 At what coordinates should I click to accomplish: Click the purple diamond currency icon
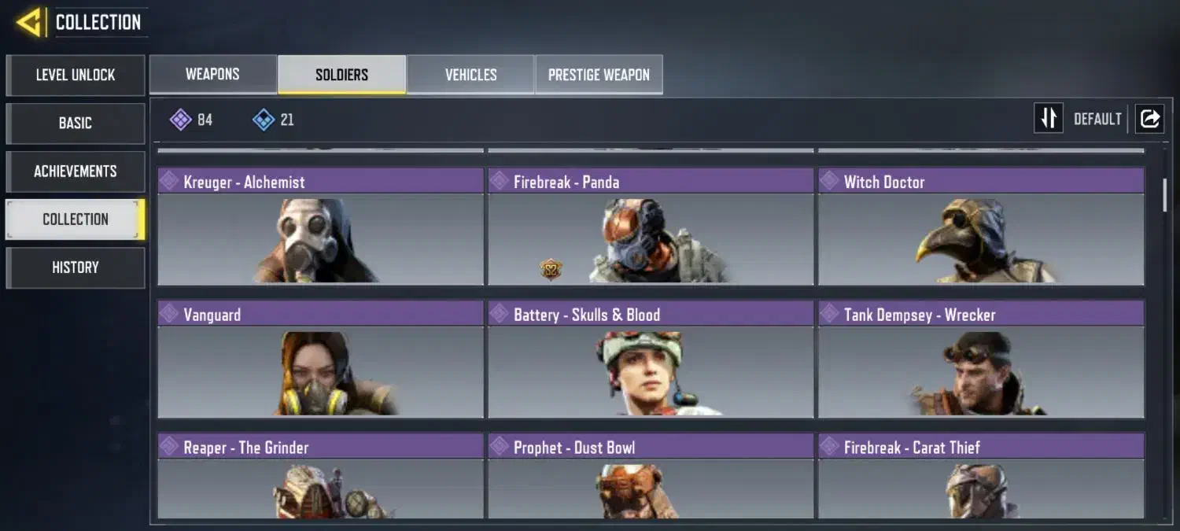[x=181, y=120]
